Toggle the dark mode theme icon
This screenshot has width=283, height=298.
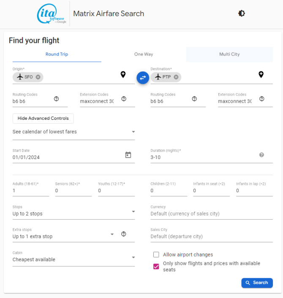pyautogui.click(x=242, y=14)
